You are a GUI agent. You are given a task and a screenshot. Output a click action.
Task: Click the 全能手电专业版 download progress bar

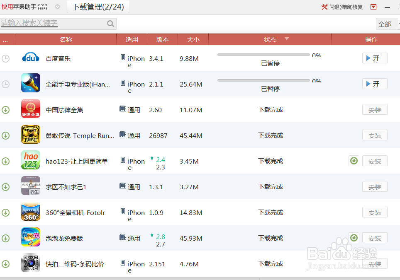coord(263,80)
